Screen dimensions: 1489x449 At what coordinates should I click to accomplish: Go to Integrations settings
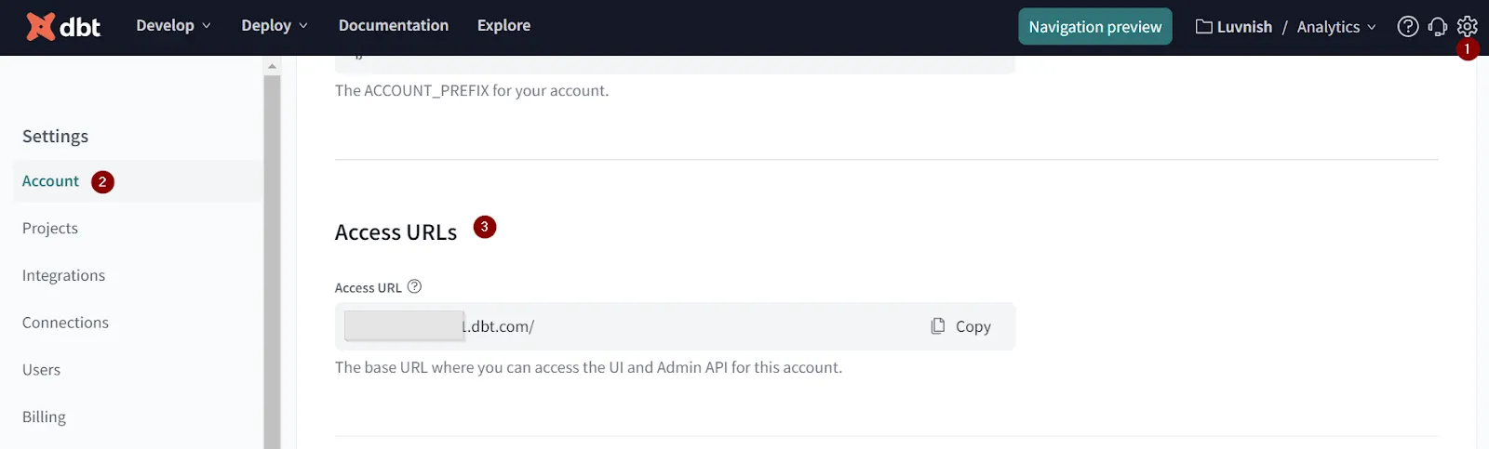pyautogui.click(x=63, y=276)
